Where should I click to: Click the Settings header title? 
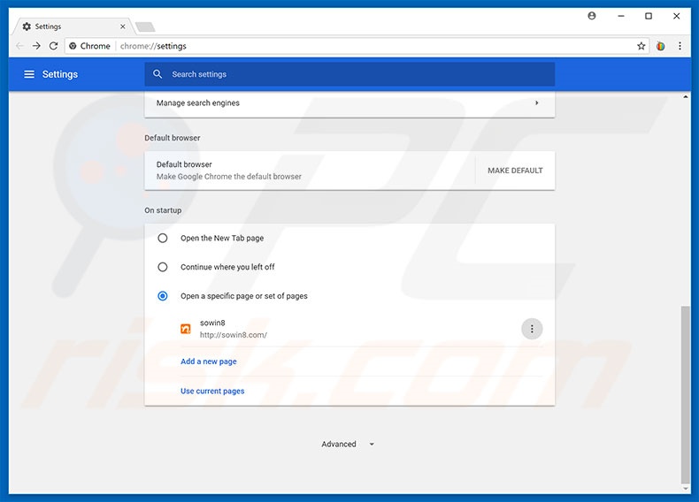pos(60,74)
